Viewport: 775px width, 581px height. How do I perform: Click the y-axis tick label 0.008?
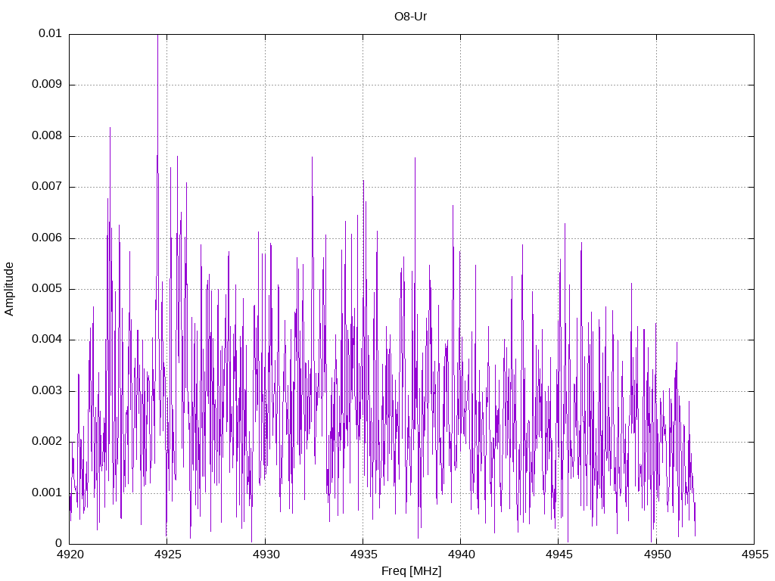[x=47, y=136]
